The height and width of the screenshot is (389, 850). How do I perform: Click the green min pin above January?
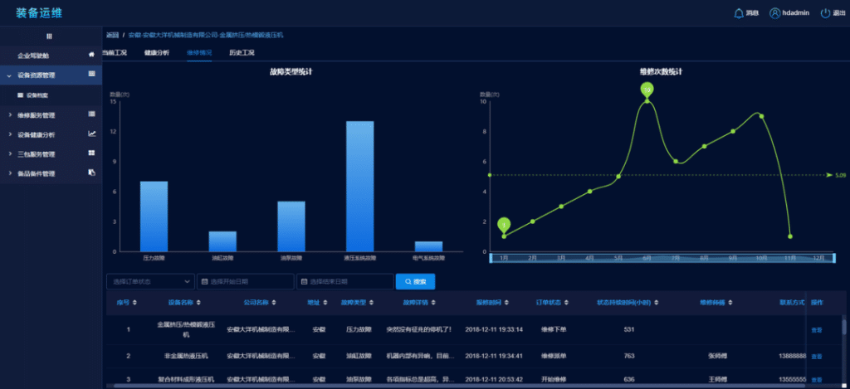(x=504, y=224)
